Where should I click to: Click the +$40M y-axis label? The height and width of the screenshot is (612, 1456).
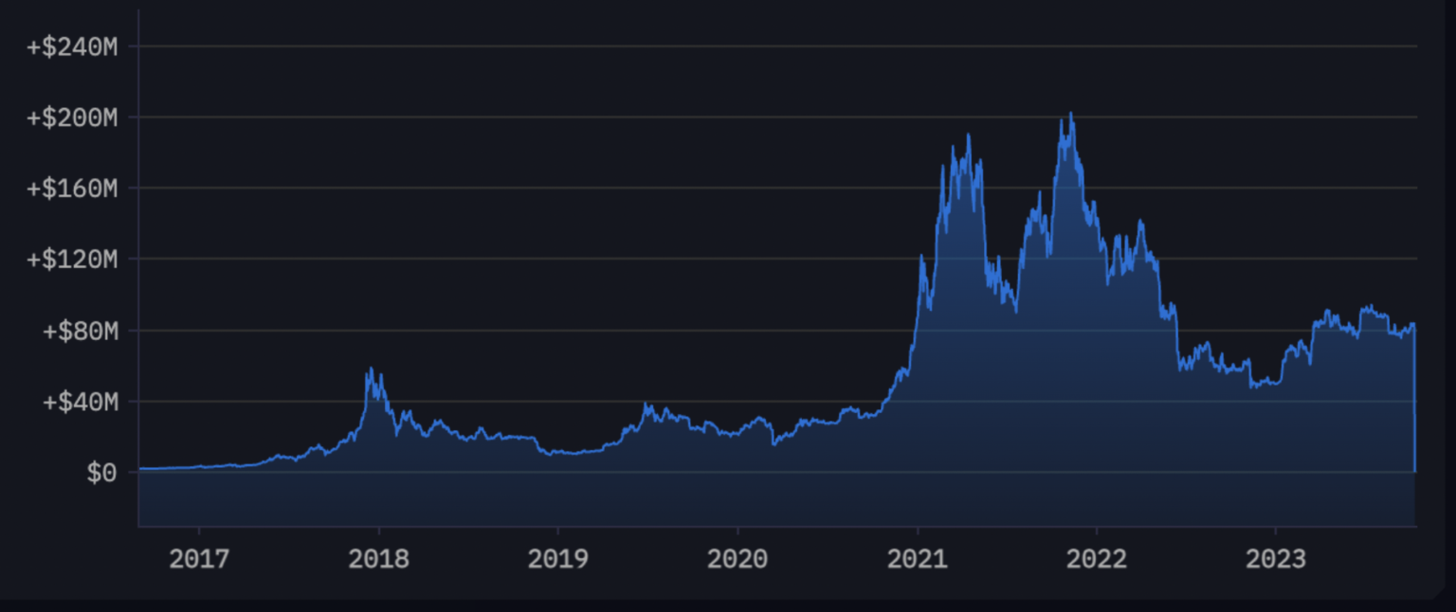79,402
